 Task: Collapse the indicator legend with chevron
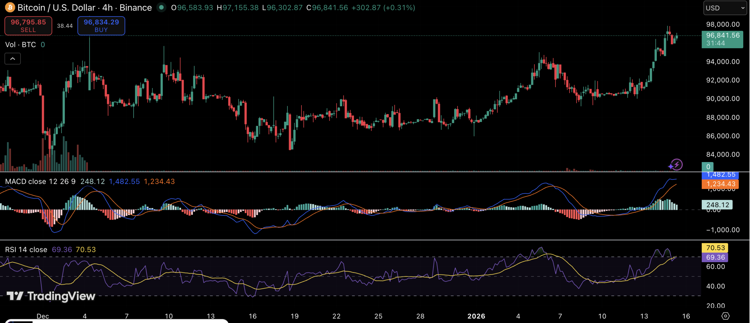13,59
